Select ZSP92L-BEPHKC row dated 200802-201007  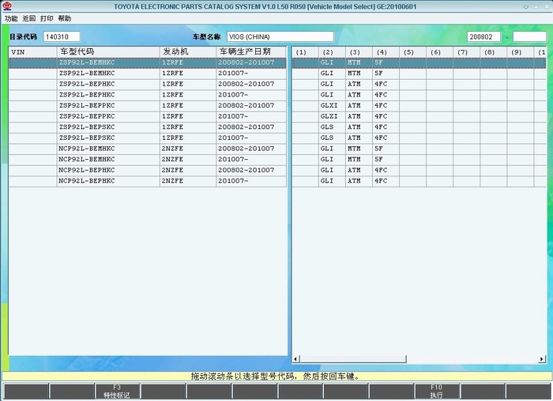(x=148, y=84)
